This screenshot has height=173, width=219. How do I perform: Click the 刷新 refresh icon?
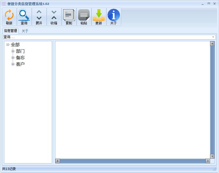[9, 17]
